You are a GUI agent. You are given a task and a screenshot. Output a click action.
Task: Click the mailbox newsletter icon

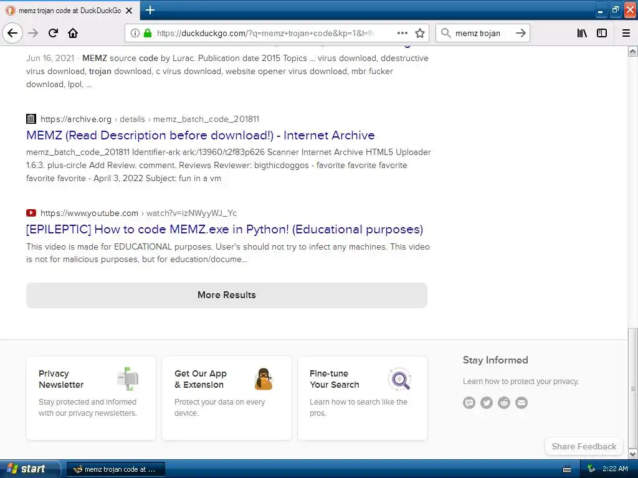(128, 379)
